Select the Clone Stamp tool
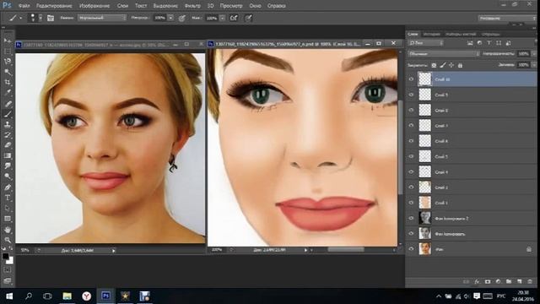Screen dimensions: 540x304 [8, 124]
